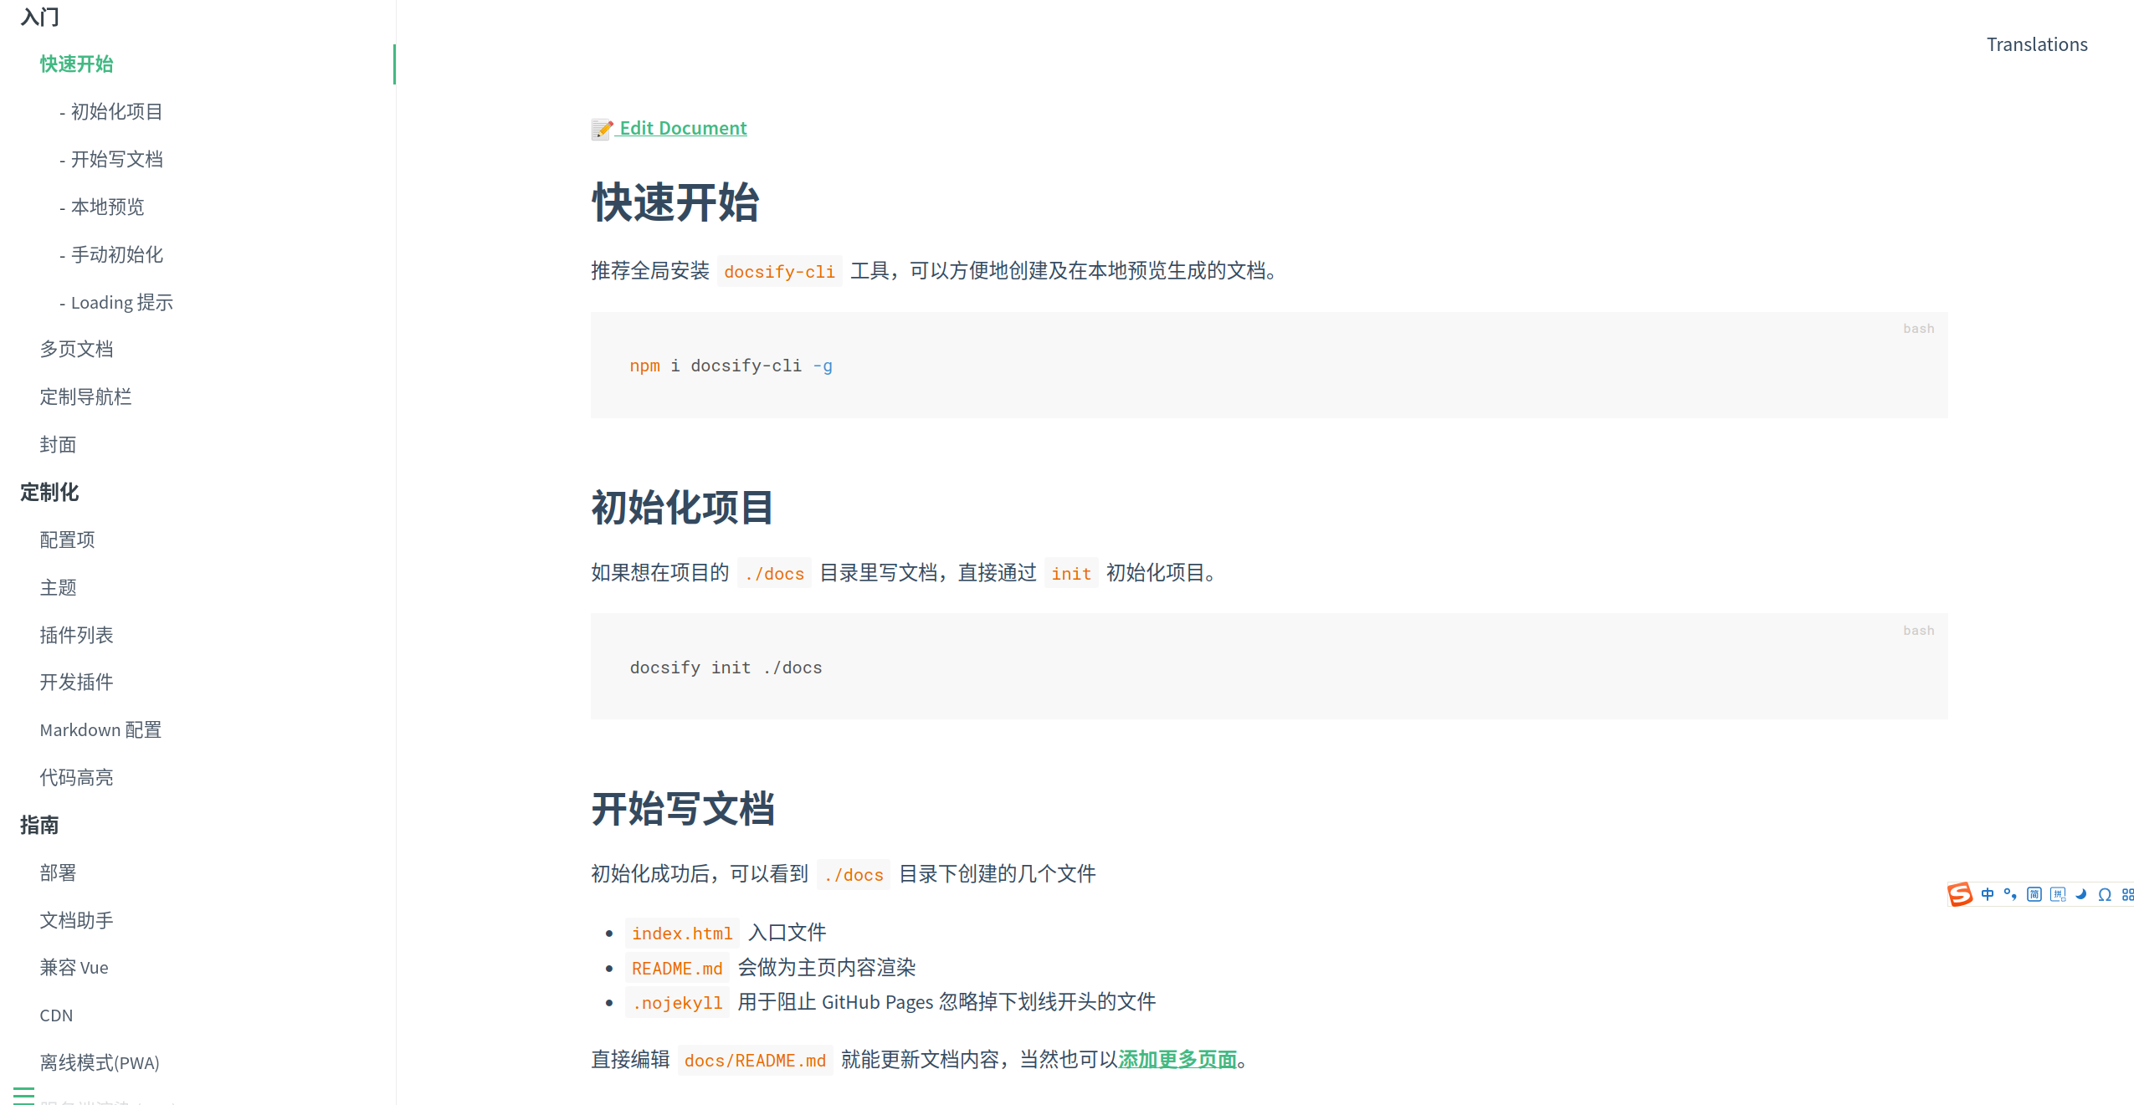Viewport: 2134px width, 1105px height.
Task: Open the 拼 virtual keyboard icon
Action: coord(2058,894)
